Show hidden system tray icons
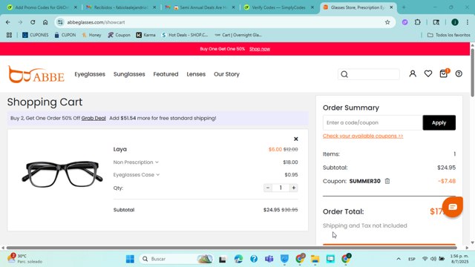Image resolution: width=475 pixels, height=267 pixels. point(399,259)
